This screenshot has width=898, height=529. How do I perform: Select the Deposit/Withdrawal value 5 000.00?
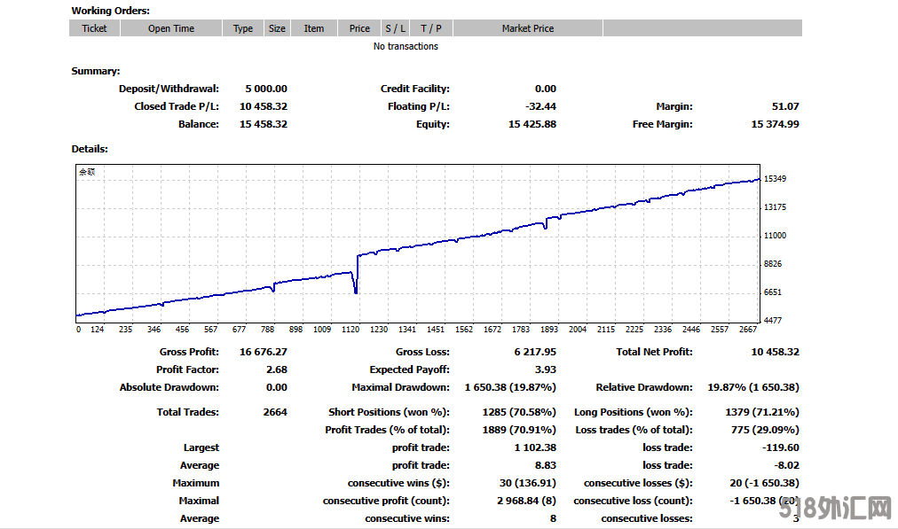pos(266,89)
